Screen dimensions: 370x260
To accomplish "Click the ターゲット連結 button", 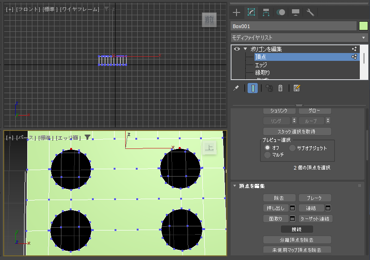I will click(316, 219).
